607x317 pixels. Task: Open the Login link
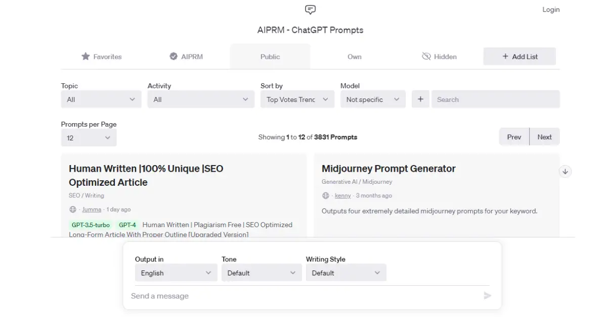[x=551, y=9]
